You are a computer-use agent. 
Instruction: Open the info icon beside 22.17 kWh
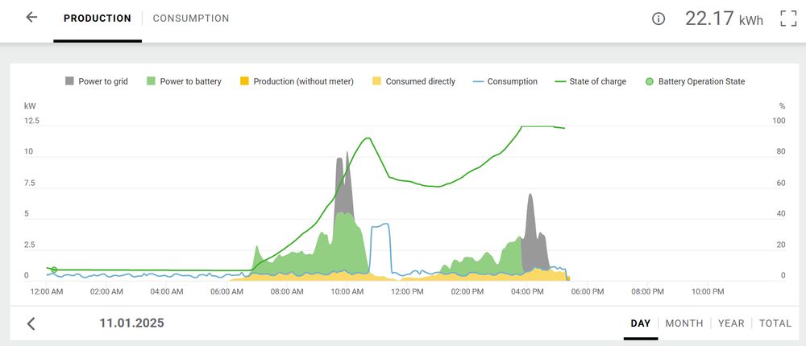658,19
